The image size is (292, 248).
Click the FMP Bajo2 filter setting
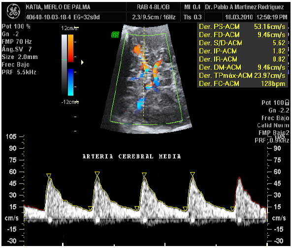tap(274, 133)
